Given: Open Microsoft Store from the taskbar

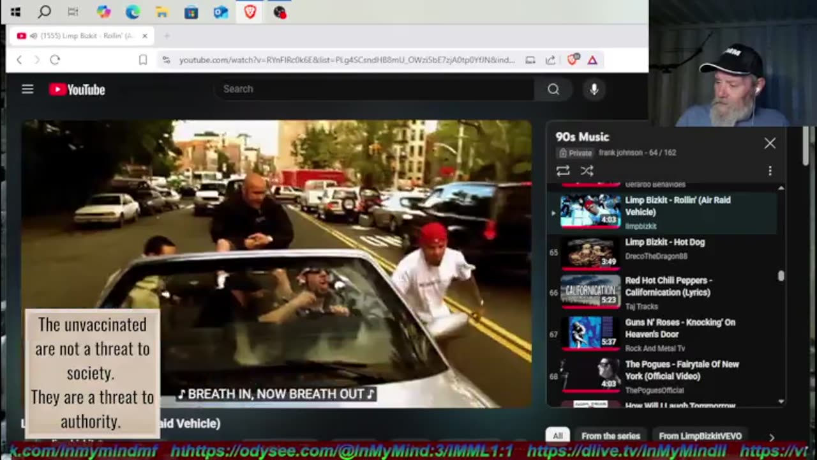Looking at the screenshot, I should click(191, 11).
